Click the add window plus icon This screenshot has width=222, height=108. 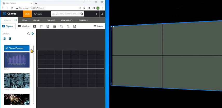(x=35, y=26)
